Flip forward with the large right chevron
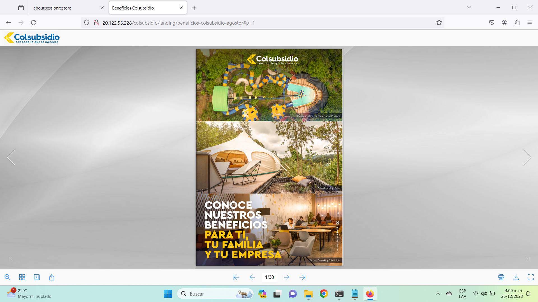This screenshot has height=302, width=538. tap(527, 157)
